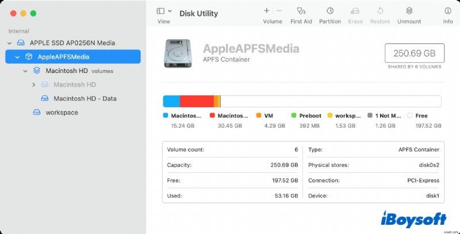The height and width of the screenshot is (234, 460).
Task: Click the Partition toolbar label
Action: tap(330, 21)
